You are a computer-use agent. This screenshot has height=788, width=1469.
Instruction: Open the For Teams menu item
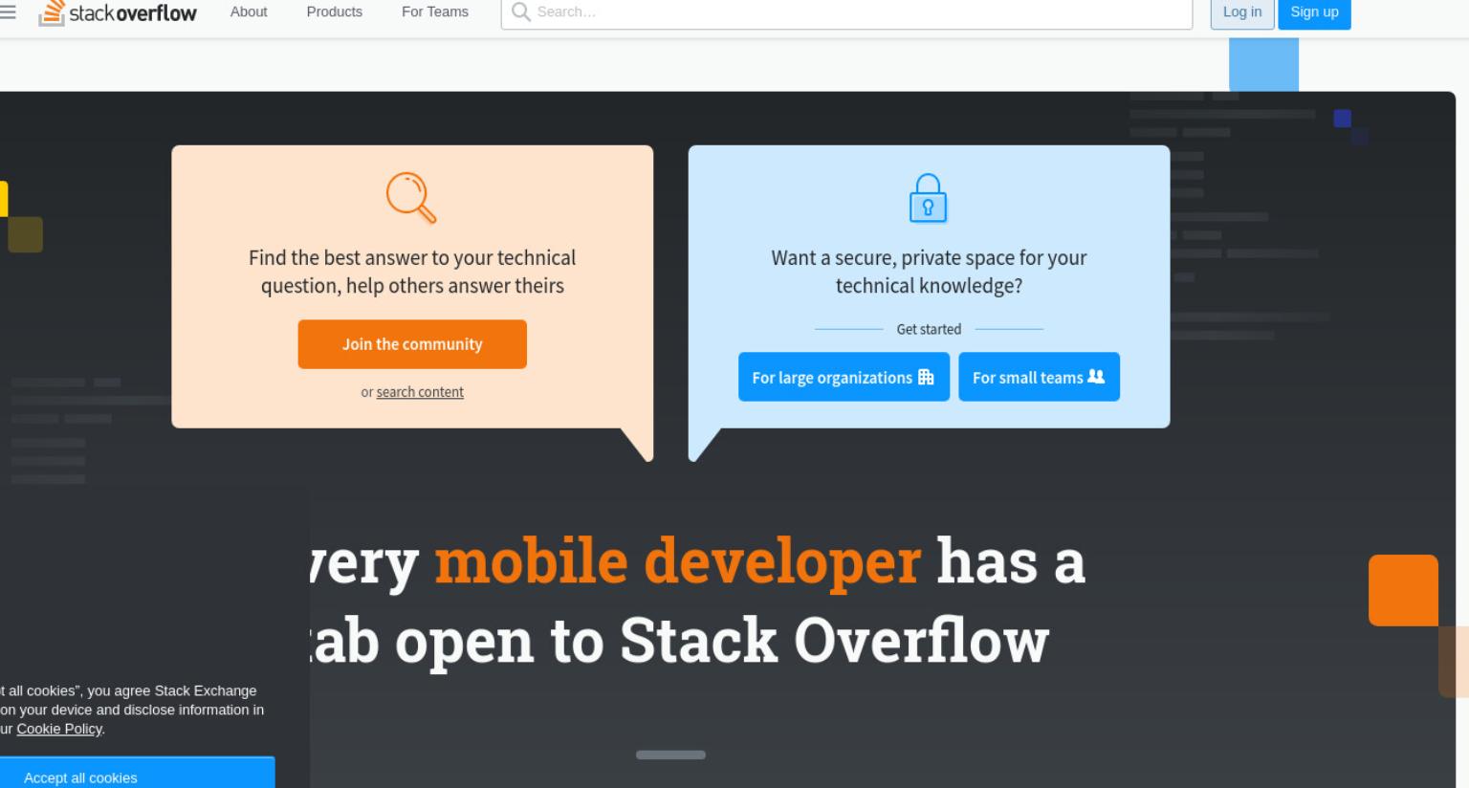tap(435, 11)
